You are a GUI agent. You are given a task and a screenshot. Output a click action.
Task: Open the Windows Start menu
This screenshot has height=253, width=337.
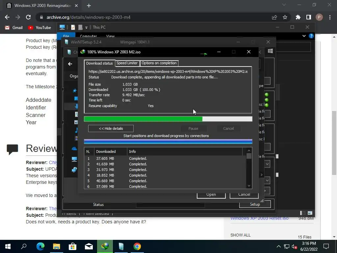[8, 246]
